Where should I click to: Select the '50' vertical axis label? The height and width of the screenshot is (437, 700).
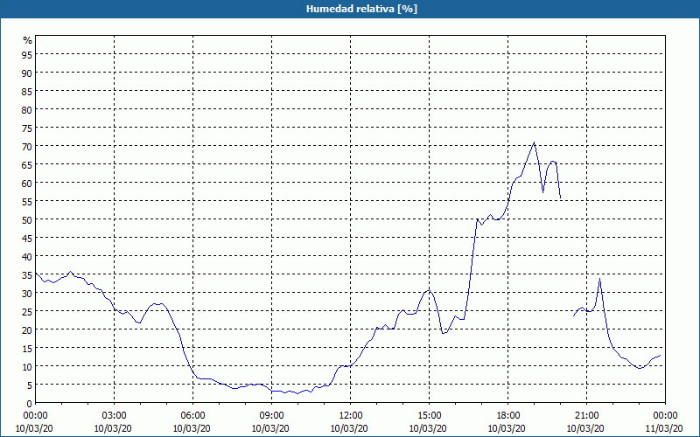(x=27, y=220)
